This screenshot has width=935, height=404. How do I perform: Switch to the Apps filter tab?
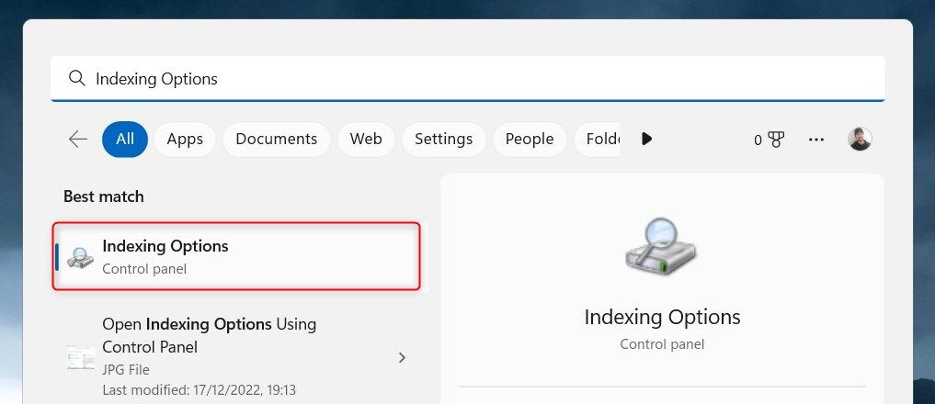pos(185,139)
